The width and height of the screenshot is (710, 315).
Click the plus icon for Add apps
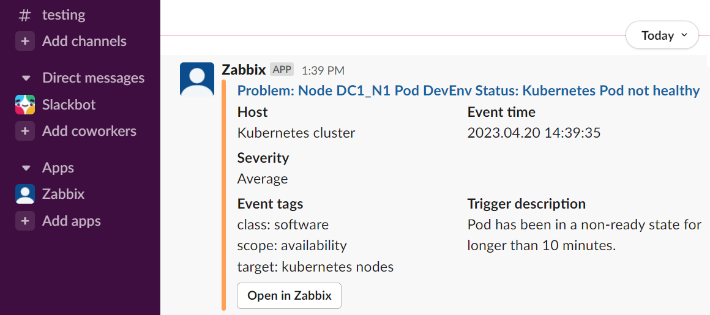25,221
